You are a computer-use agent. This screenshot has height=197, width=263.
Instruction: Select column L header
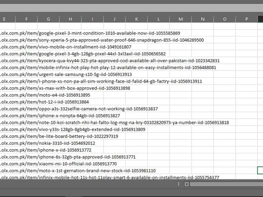tap(159, 19)
